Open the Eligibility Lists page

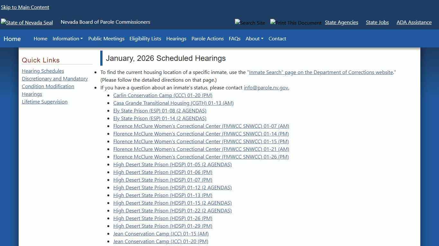[145, 38]
